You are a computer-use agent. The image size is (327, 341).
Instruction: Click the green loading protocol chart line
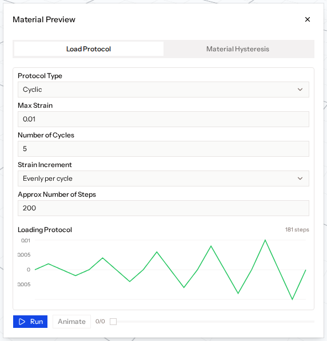point(170,270)
